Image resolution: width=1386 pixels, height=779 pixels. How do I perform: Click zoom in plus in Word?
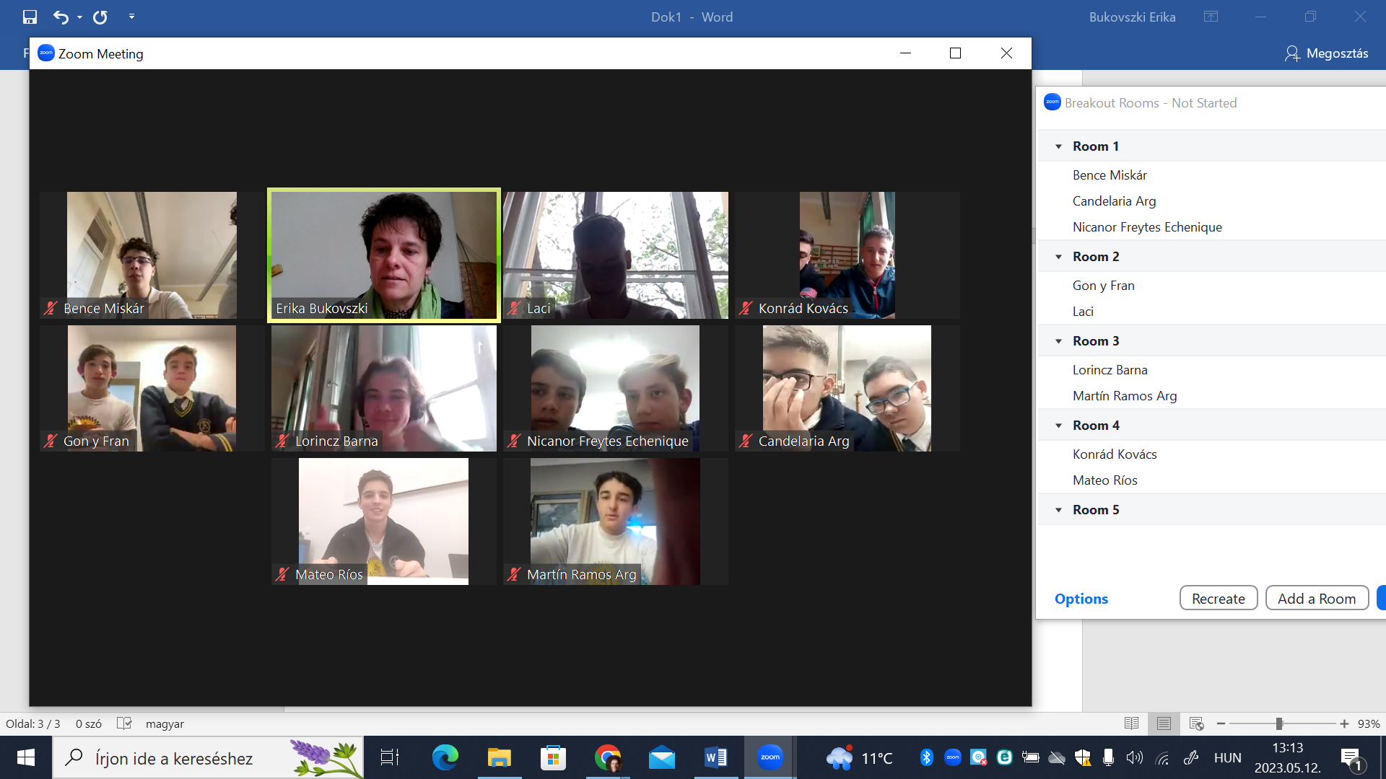point(1344,723)
